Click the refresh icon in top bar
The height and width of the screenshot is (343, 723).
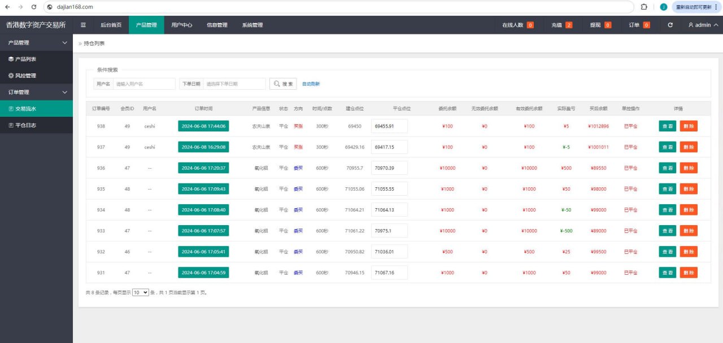click(670, 25)
